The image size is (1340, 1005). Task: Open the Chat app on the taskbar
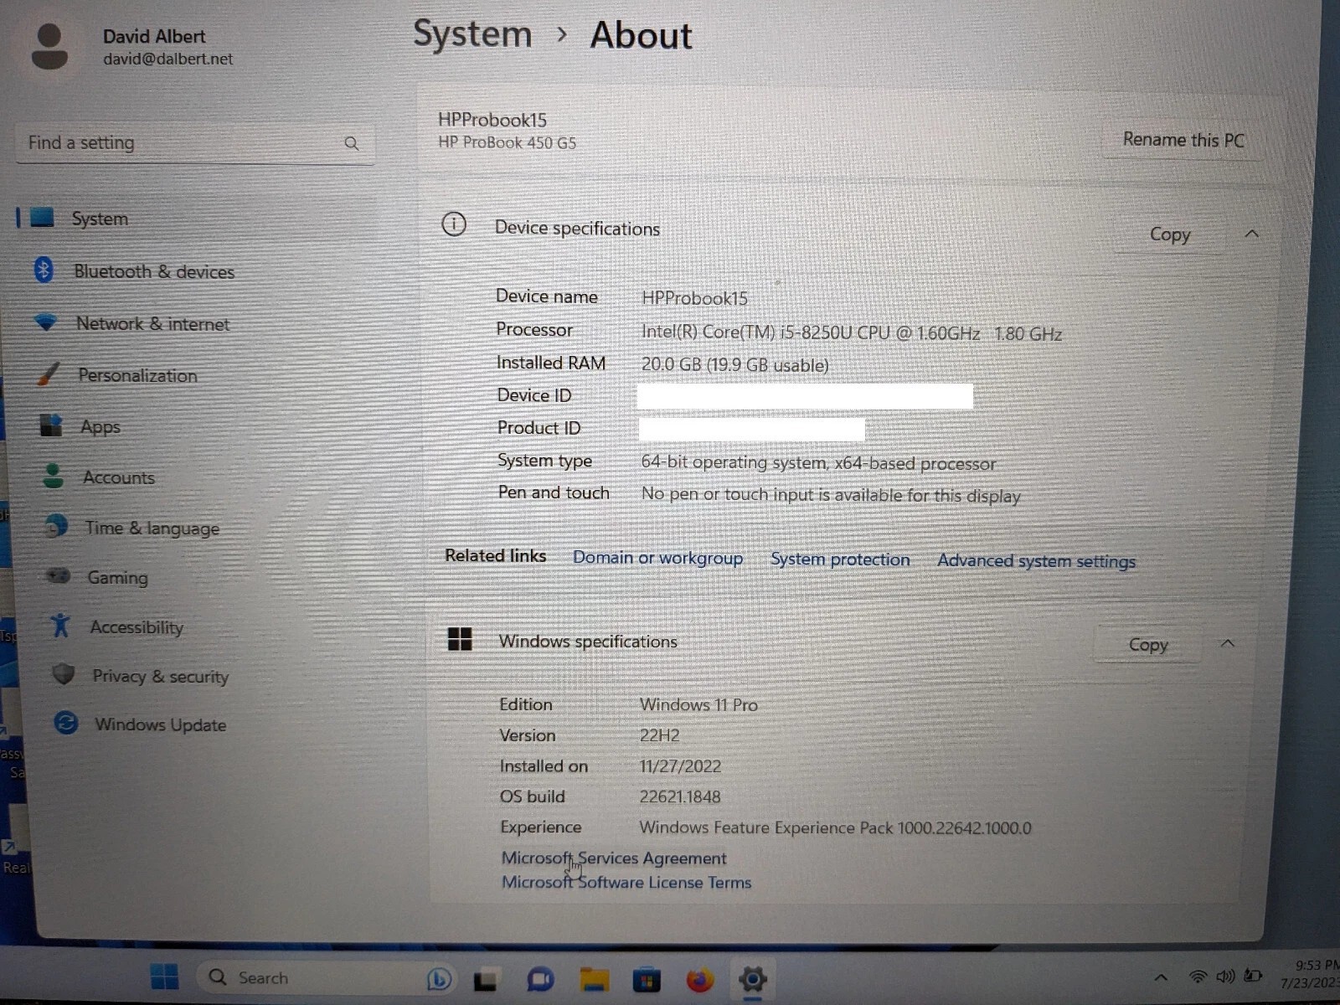pyautogui.click(x=540, y=979)
